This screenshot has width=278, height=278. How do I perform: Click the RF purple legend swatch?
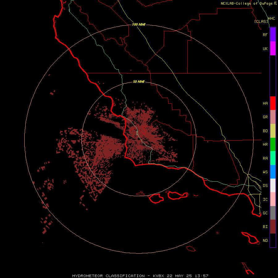[273, 35]
